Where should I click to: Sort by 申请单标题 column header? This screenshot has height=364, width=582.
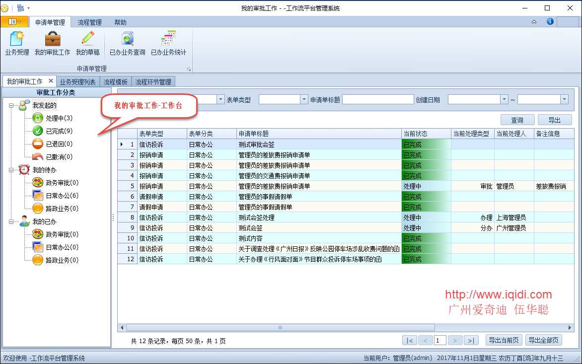click(x=319, y=134)
